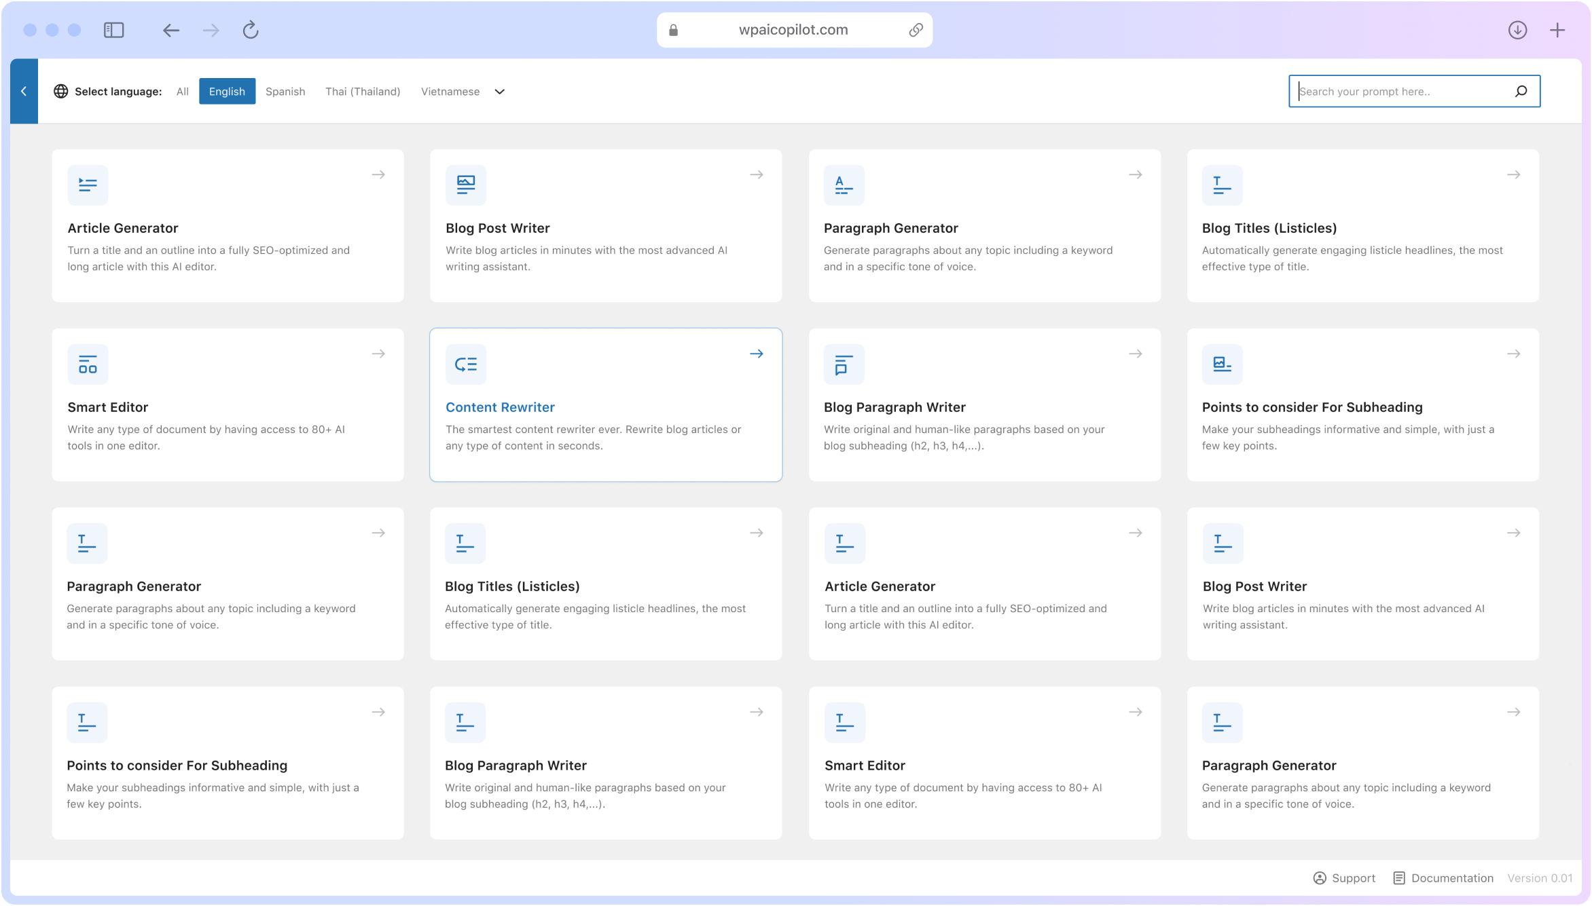Click the wpaicopilot.com address bar

[794, 30]
